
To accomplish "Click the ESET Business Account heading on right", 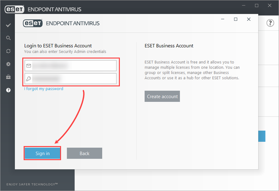I will [169, 46].
